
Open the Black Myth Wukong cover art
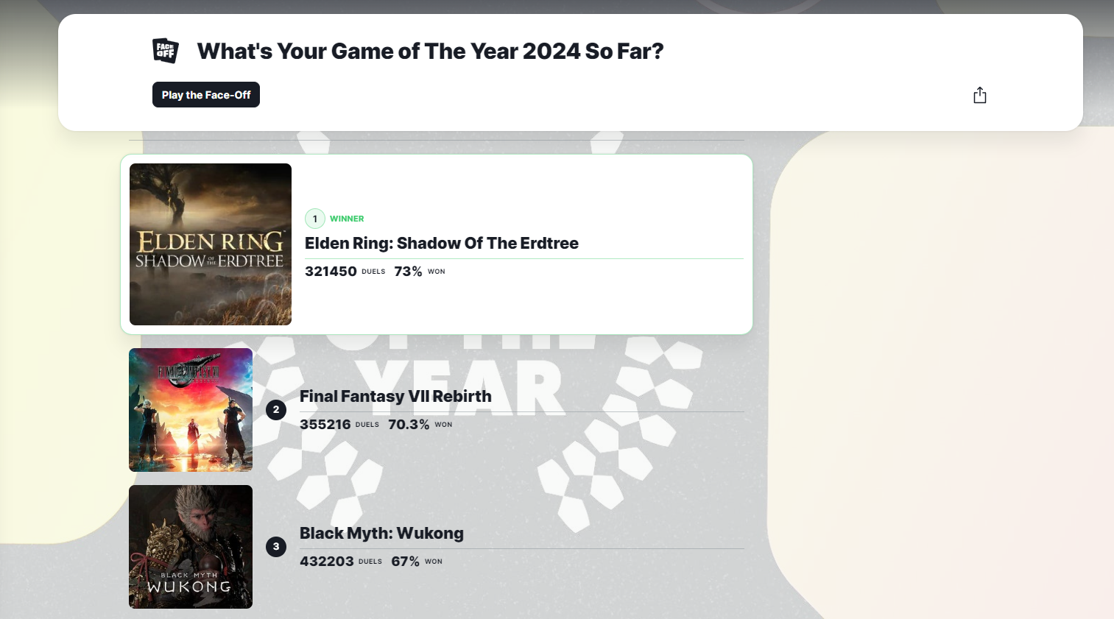(x=191, y=547)
